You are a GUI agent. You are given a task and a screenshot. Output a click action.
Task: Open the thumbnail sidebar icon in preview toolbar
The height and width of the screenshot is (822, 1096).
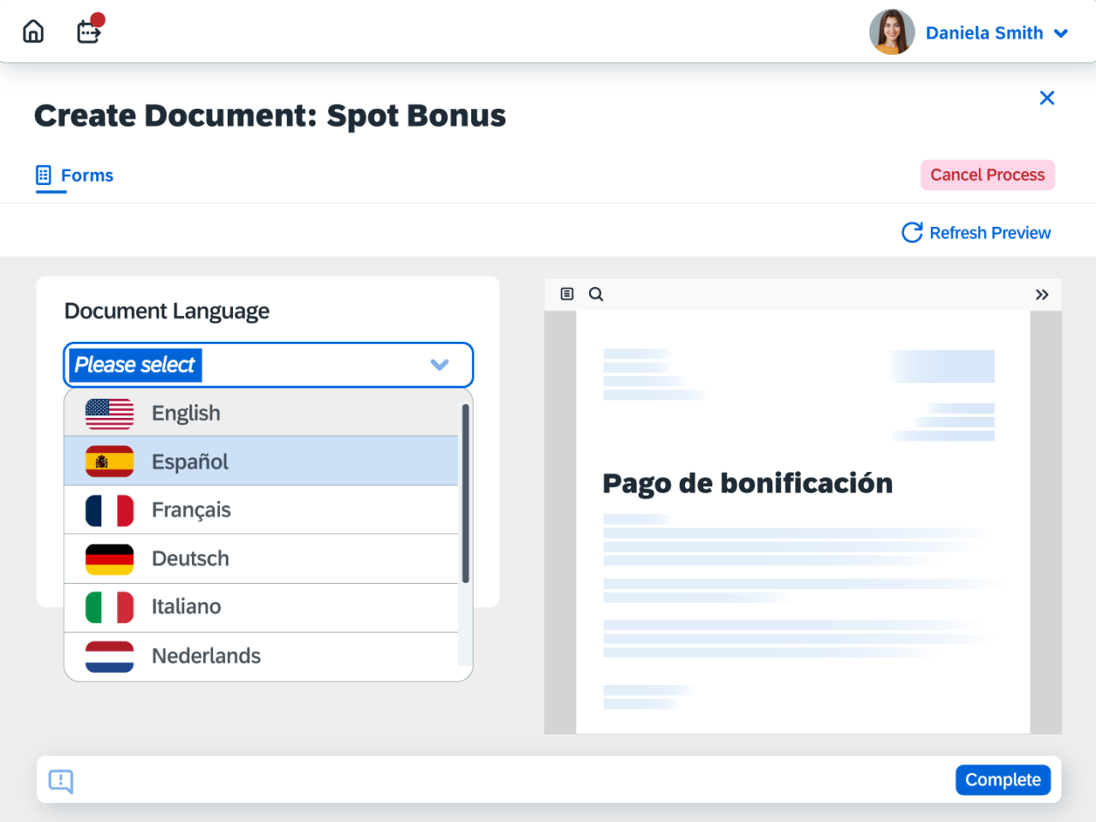pos(567,294)
